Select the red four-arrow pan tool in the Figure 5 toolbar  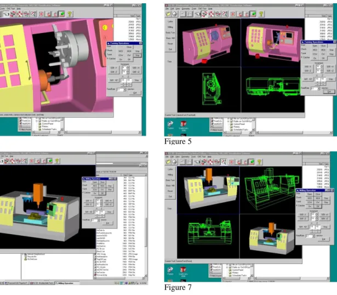tap(211, 14)
